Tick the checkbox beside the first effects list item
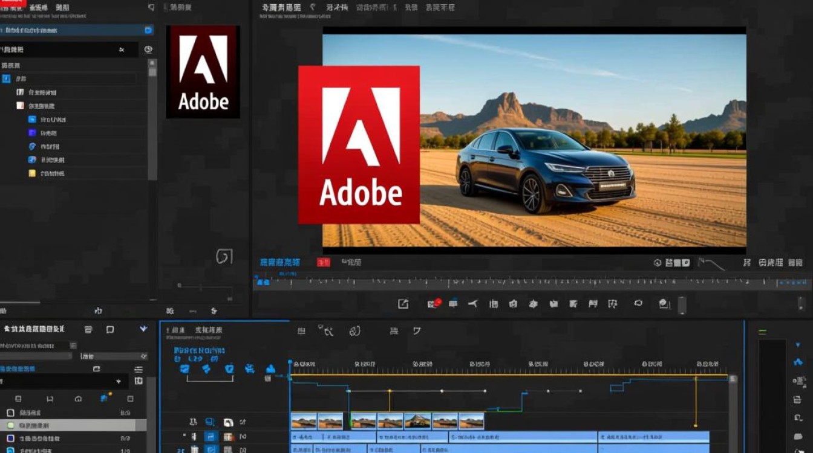Image resolution: width=813 pixels, height=453 pixels. click(10, 413)
